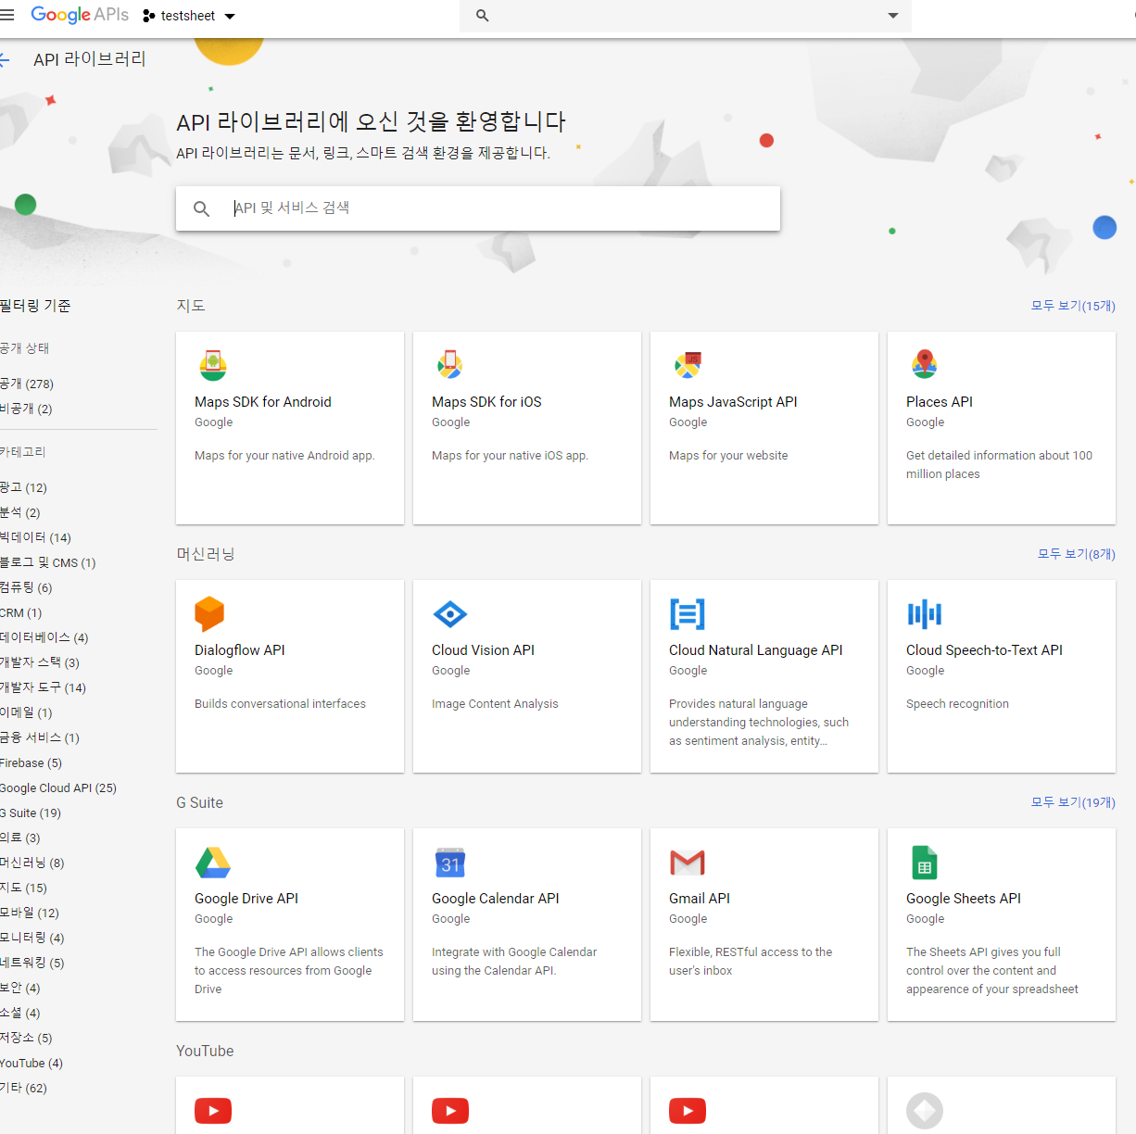This screenshot has width=1136, height=1134.
Task: Open the Places API card title
Action: tap(940, 402)
